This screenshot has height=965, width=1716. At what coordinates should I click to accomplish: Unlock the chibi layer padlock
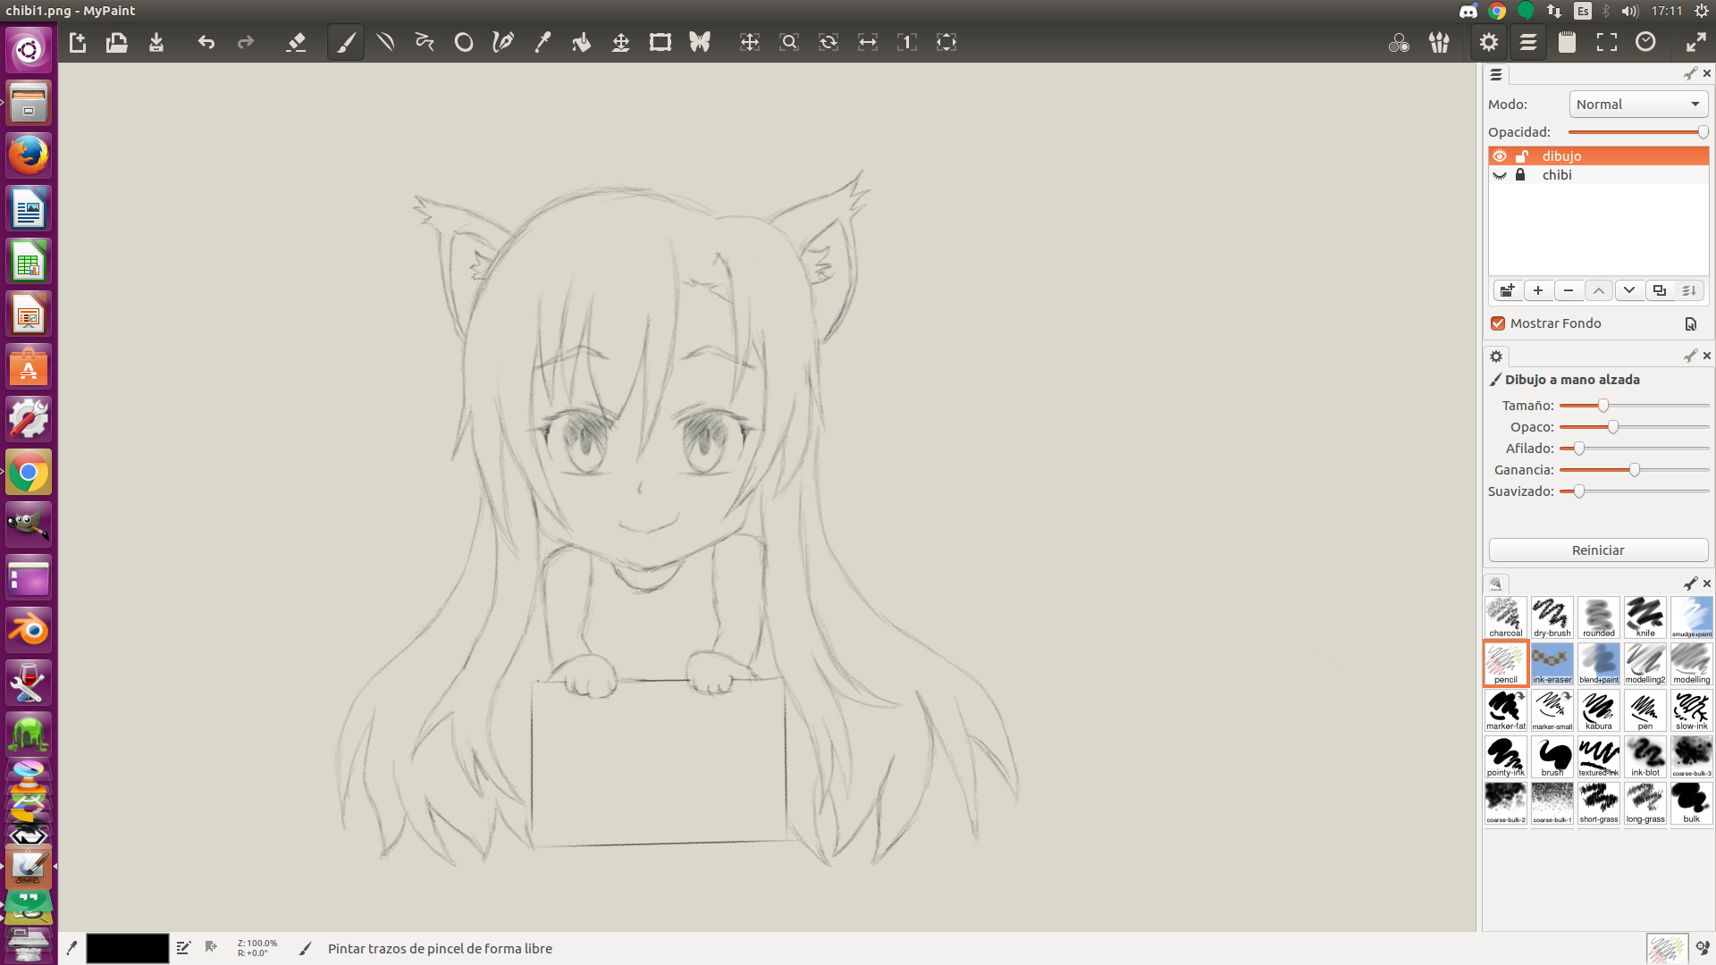(1520, 175)
